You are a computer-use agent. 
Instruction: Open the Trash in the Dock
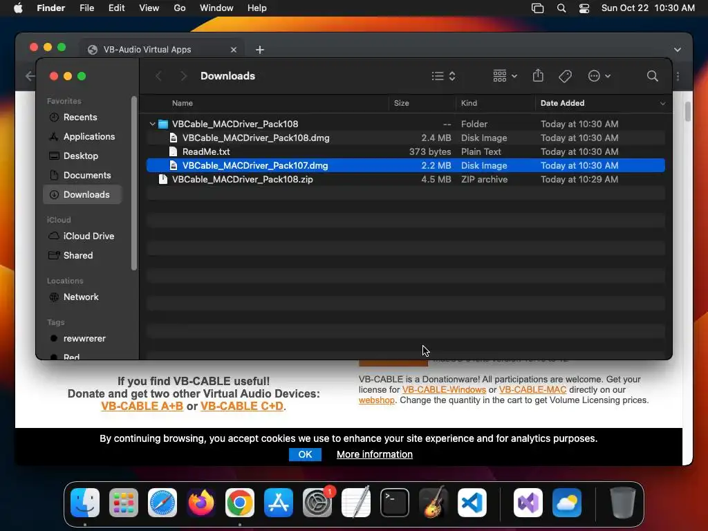[x=623, y=503]
